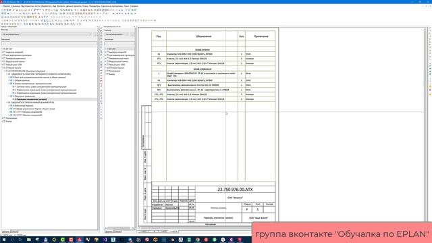
Task: Open the Параметры menu
Action: [x=94, y=6]
